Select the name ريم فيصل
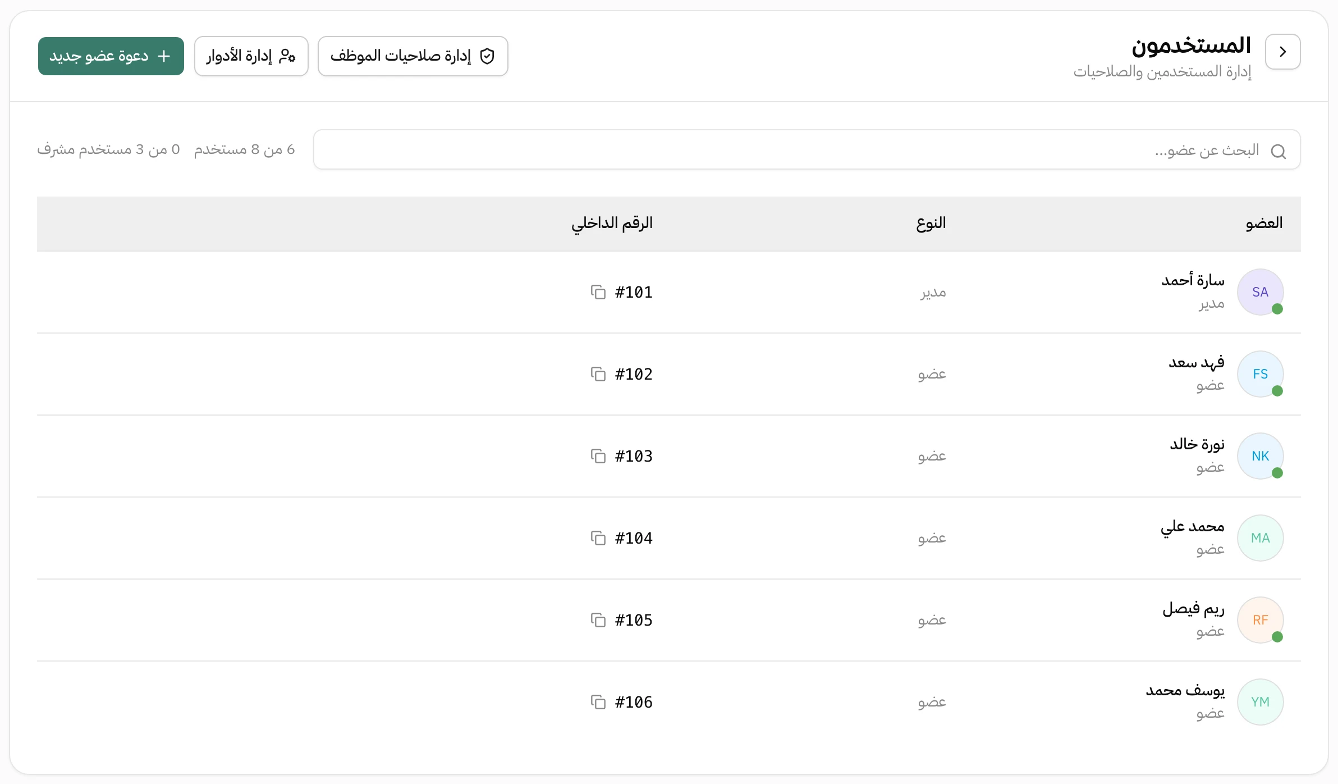 (1193, 608)
